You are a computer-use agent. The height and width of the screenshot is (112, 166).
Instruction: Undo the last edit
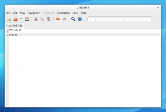click(x=58, y=19)
